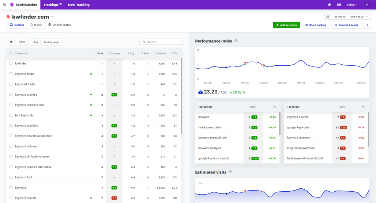Click the first Google update marker on Performance chart
This screenshot has height=203, width=376.
[245, 64]
